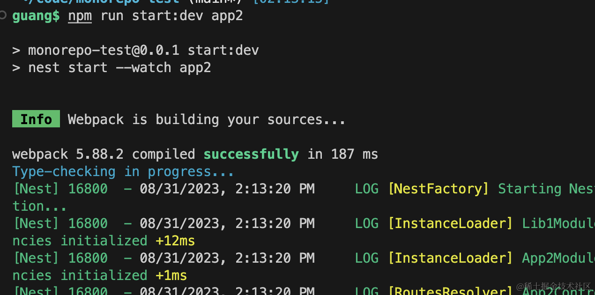
Task: Click the green "successfully" word
Action: point(251,155)
